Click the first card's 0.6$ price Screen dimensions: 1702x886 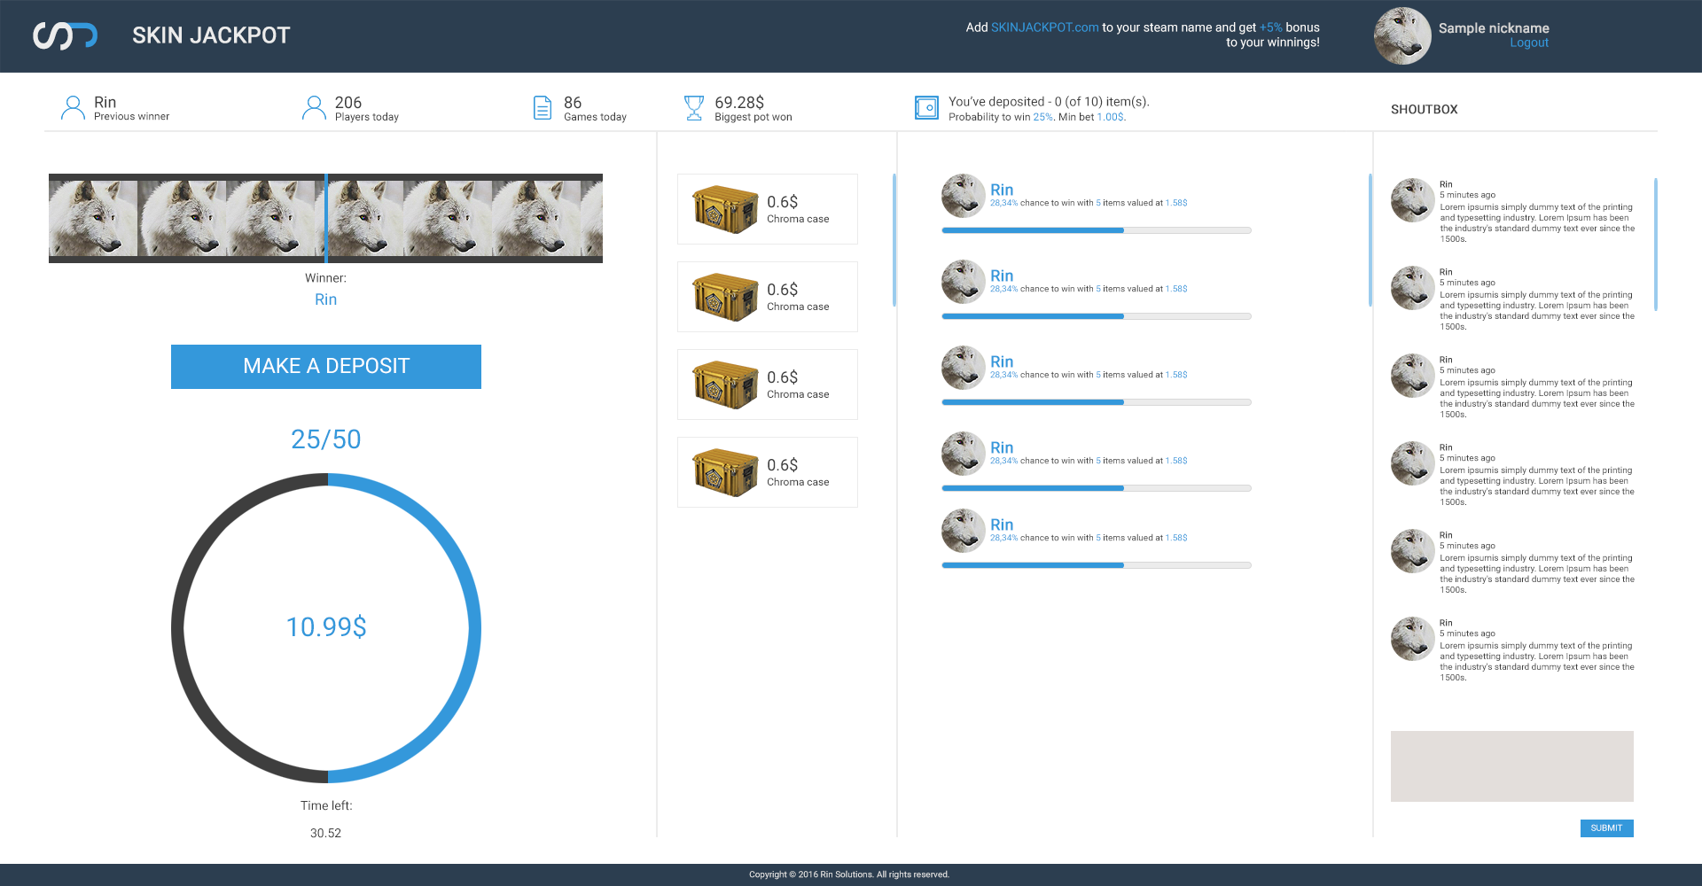coord(783,202)
